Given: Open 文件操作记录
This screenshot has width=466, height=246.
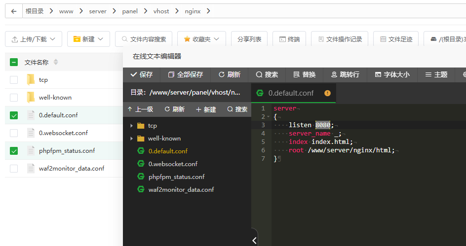Looking at the screenshot, I should point(340,39).
